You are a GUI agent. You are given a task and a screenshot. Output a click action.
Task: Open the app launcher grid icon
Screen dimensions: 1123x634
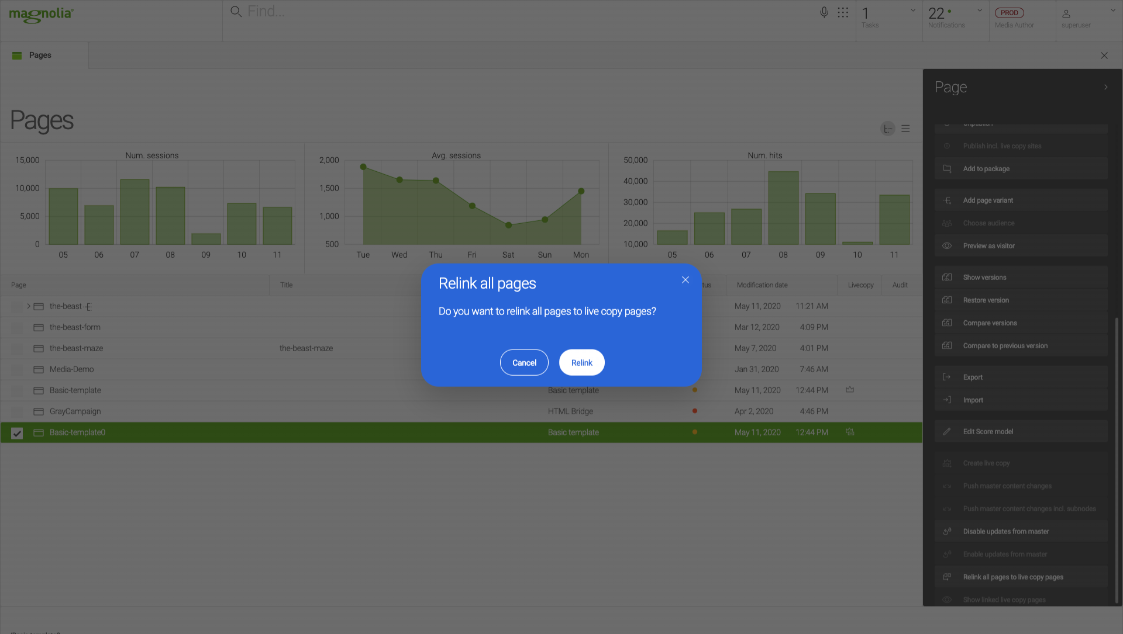point(843,12)
